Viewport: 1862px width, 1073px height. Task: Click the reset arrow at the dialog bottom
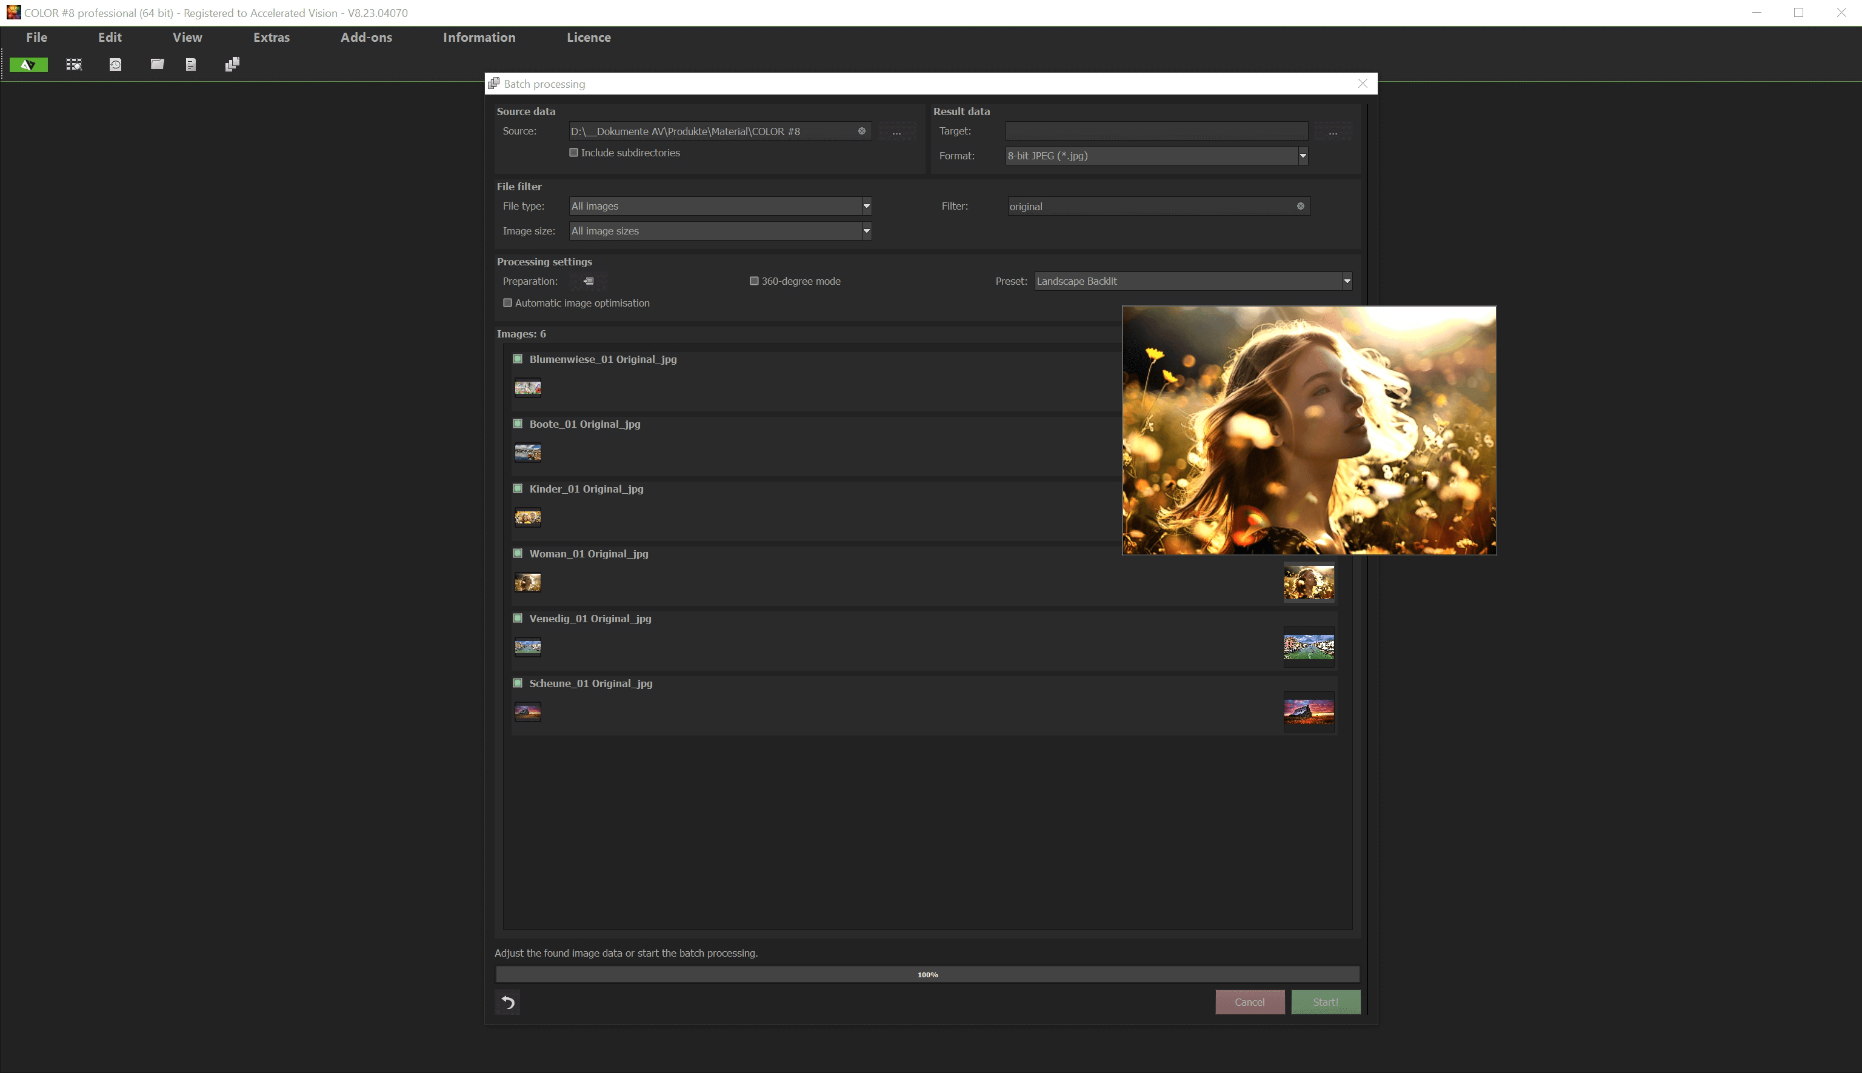click(x=507, y=1002)
